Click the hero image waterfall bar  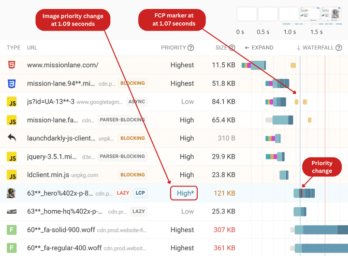(304, 193)
